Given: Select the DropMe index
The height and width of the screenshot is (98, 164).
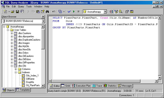Looking at the screenshot, I should (30, 82).
